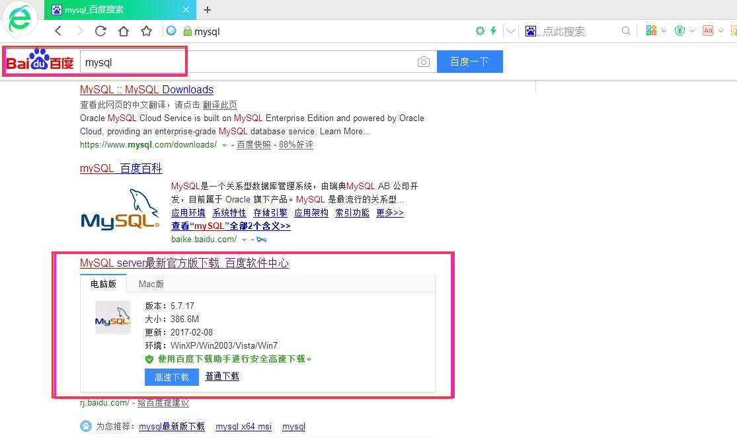Click the 给百度提建议 link
This screenshot has width=737, height=438.
coord(163,403)
